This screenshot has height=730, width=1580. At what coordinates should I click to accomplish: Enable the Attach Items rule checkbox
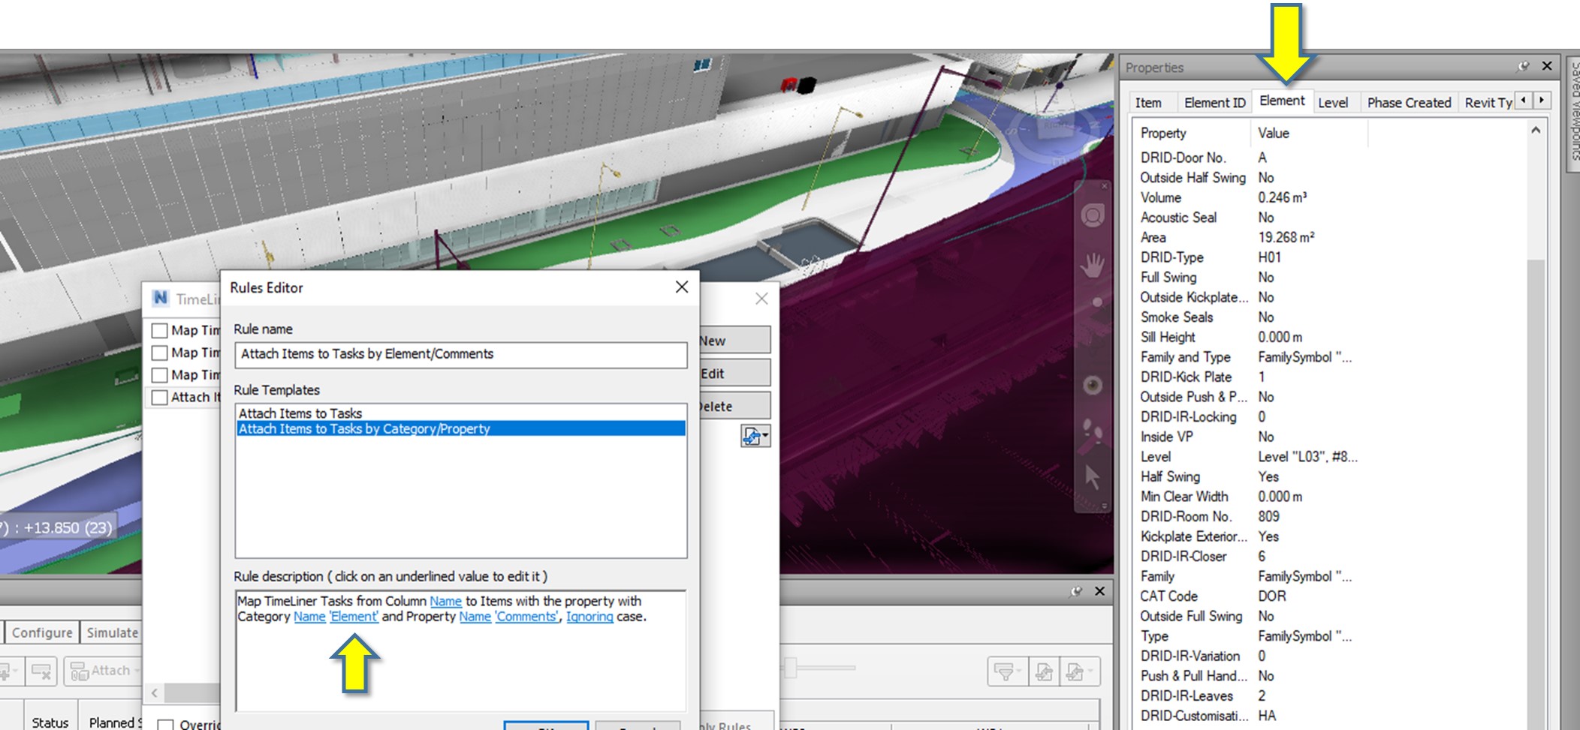158,398
